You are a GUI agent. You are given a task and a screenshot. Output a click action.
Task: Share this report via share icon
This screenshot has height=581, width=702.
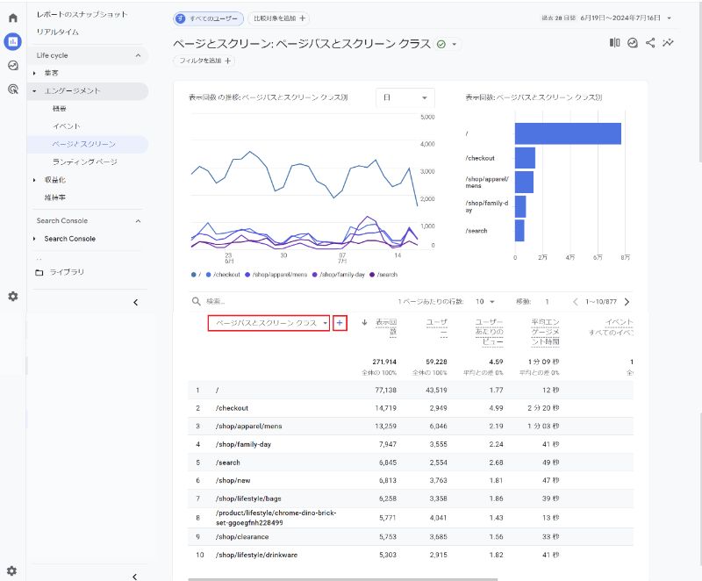650,43
